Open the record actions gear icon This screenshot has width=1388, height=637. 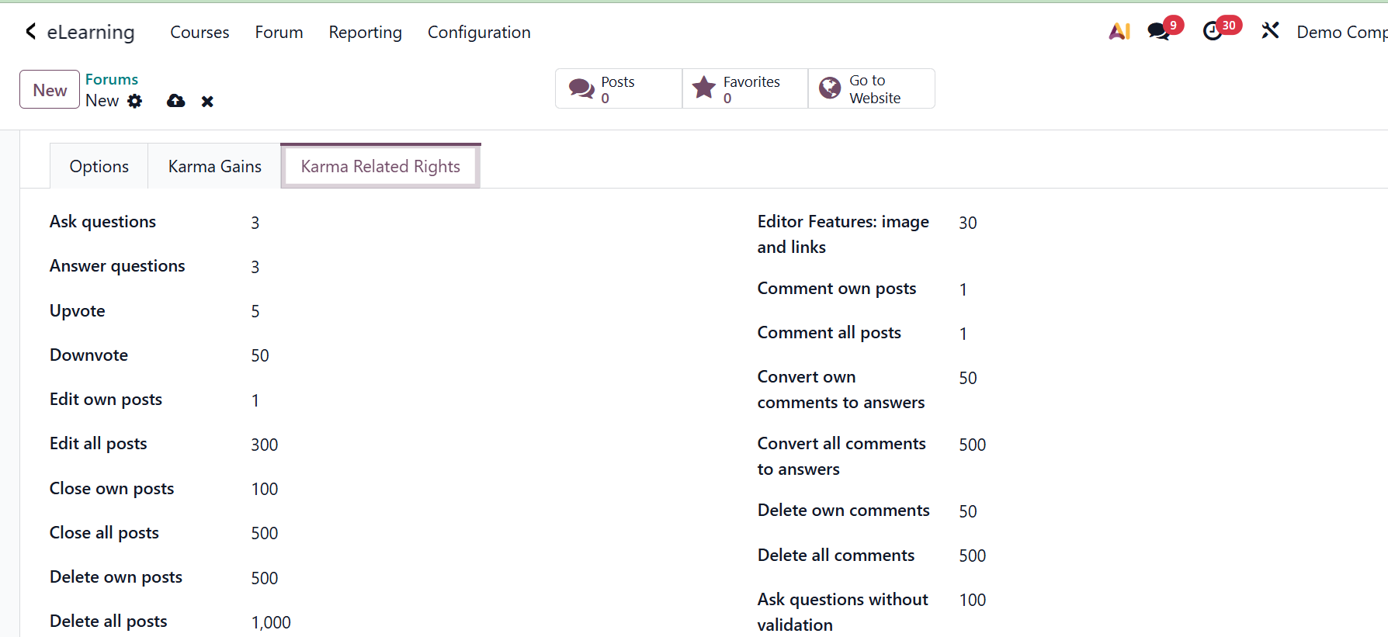pyautogui.click(x=135, y=101)
